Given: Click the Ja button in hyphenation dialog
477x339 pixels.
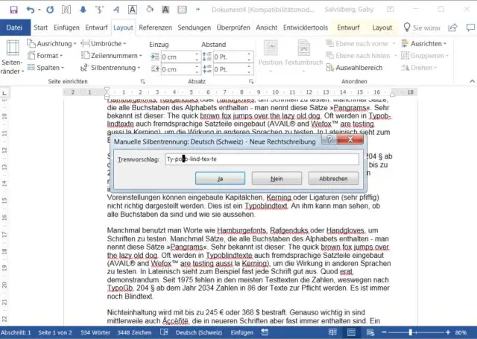Looking at the screenshot, I should pos(220,179).
